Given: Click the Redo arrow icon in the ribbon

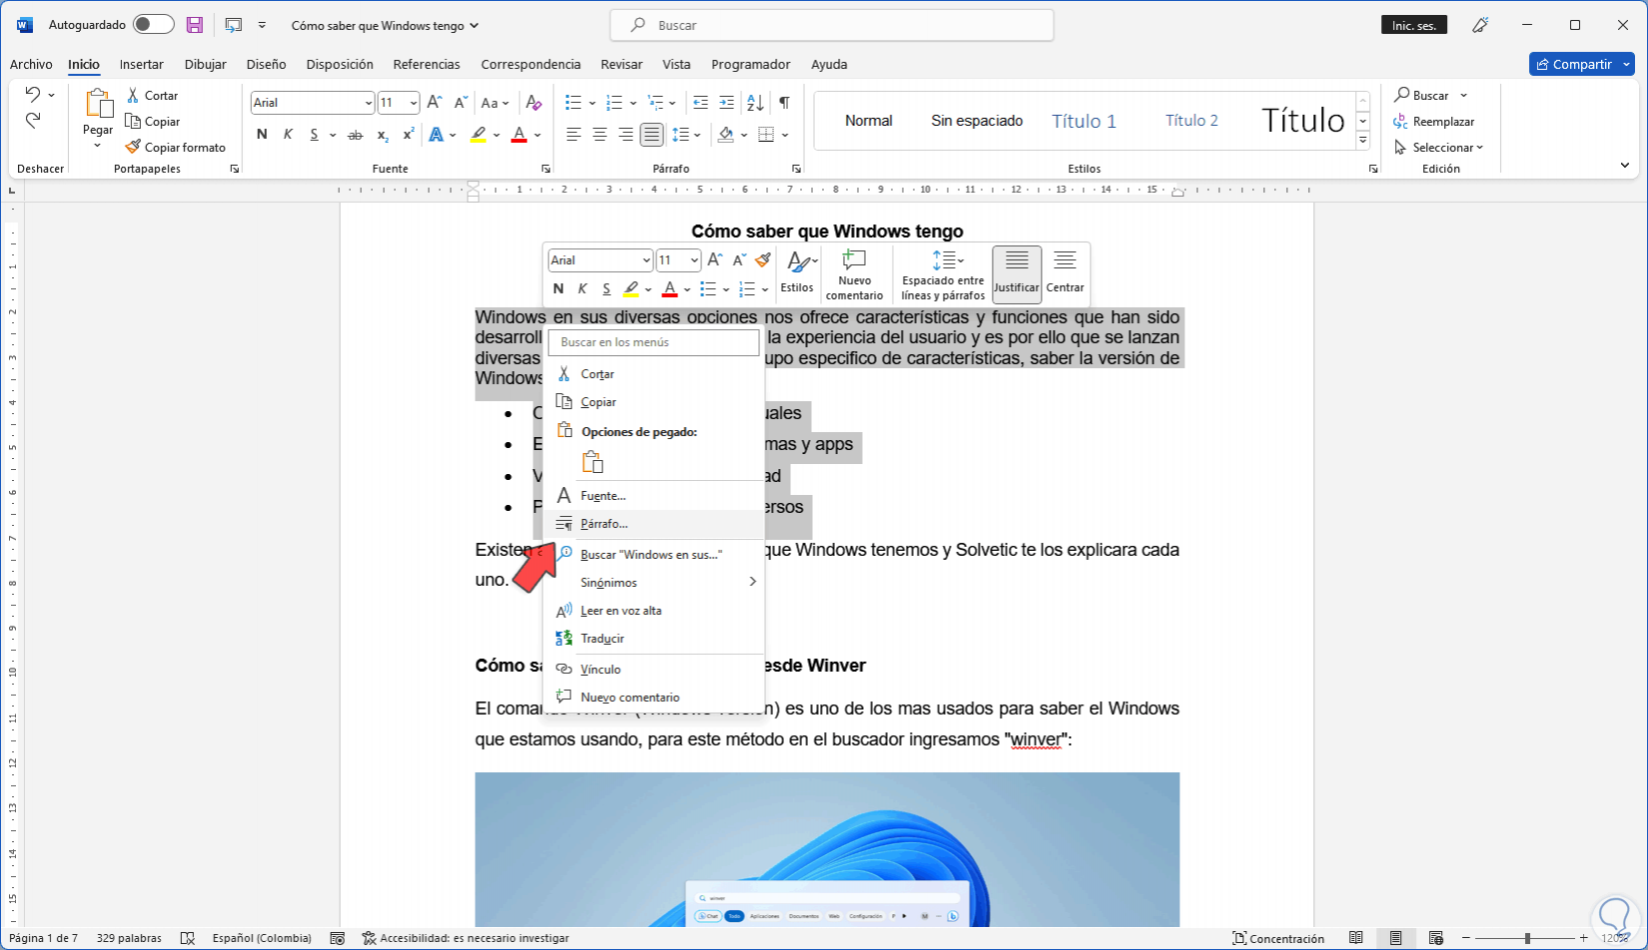Looking at the screenshot, I should click(x=33, y=121).
